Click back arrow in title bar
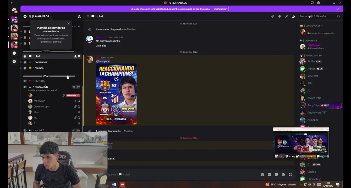Viewport: 351px width, 188px height. coord(12,3)
